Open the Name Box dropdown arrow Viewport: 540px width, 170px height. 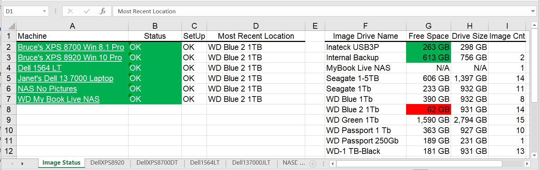pos(44,11)
